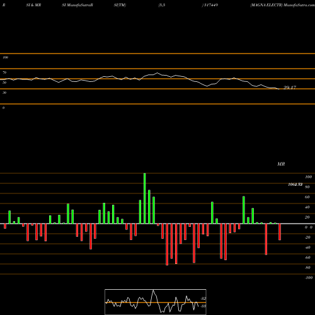
Task: Click the RSI value label 29.17
Action: pos(290,88)
